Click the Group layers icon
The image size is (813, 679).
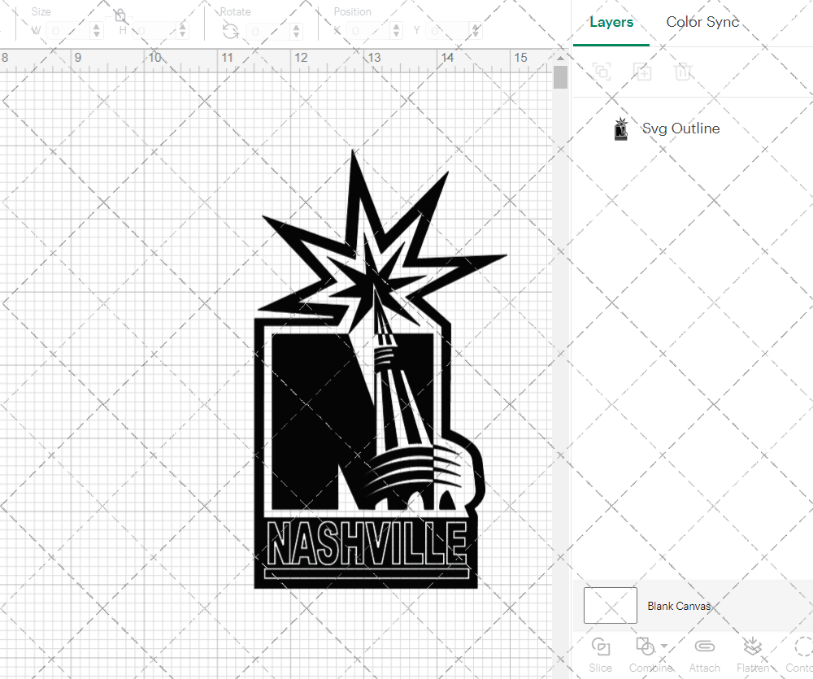602,71
